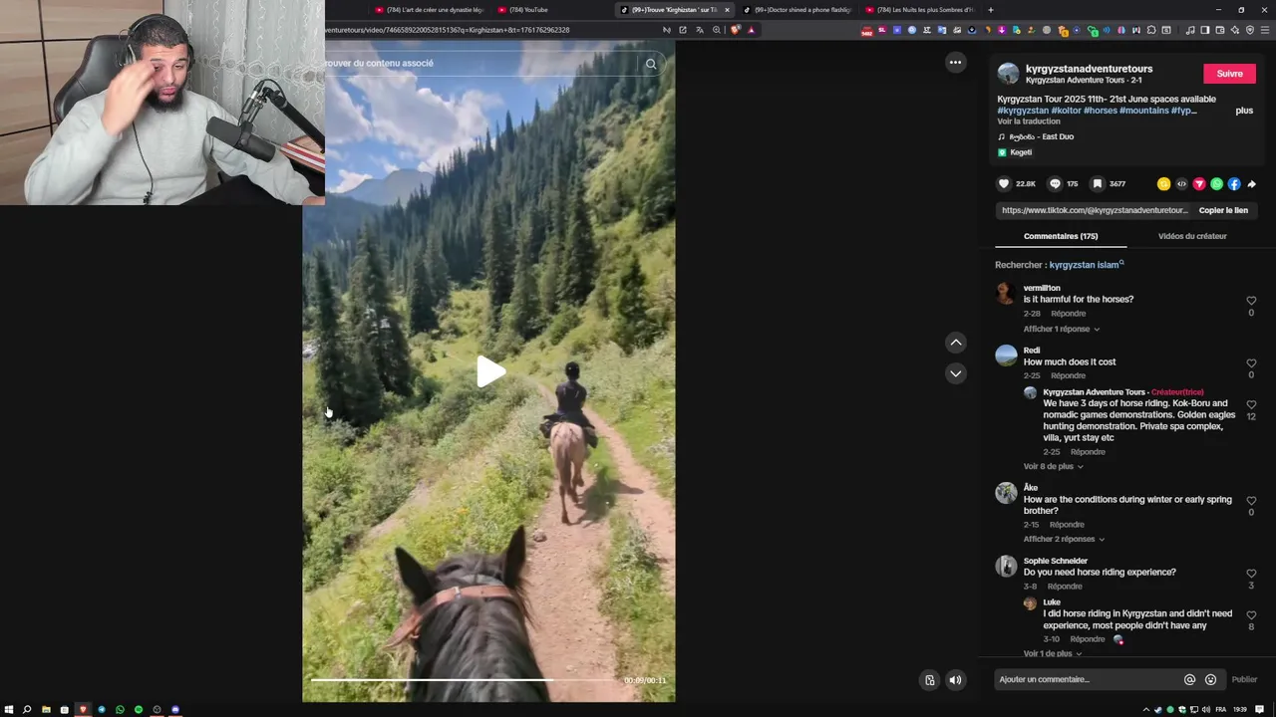Click the Trouver du contenu associé search field
The height and width of the screenshot is (717, 1276).
[478, 64]
